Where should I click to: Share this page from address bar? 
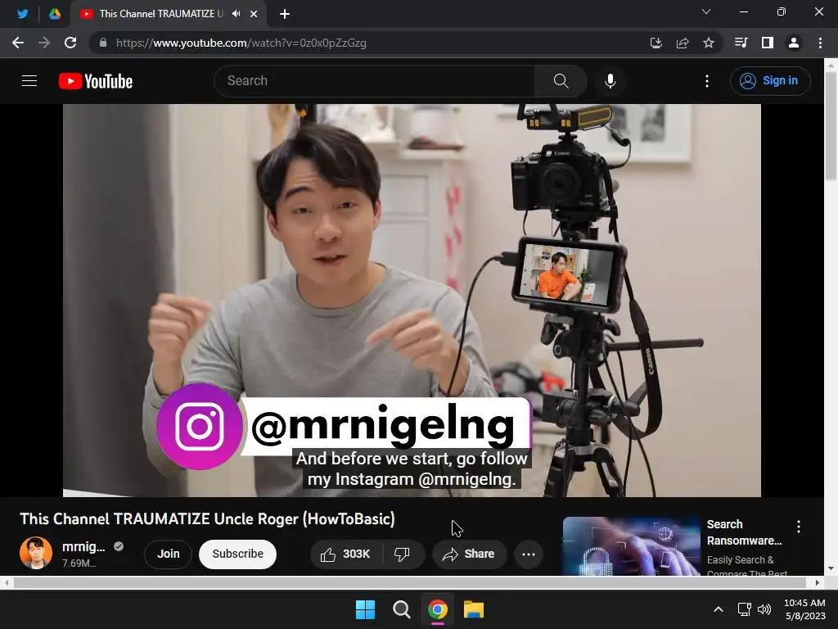pos(683,43)
